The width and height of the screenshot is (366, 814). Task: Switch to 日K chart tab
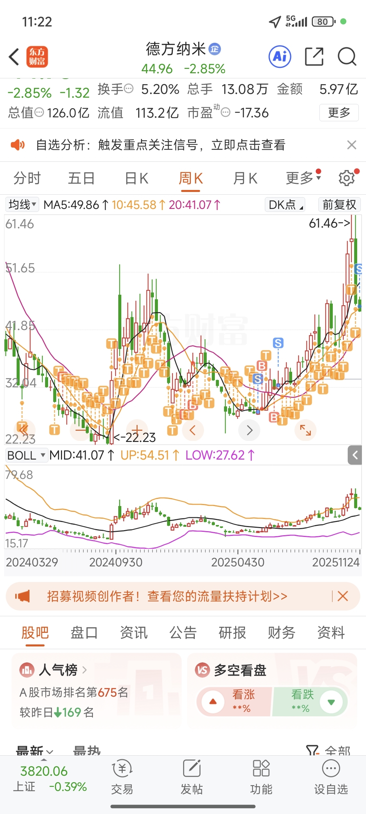[x=137, y=178]
